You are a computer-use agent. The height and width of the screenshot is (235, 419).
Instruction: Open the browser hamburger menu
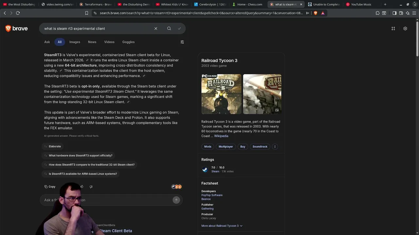click(414, 13)
